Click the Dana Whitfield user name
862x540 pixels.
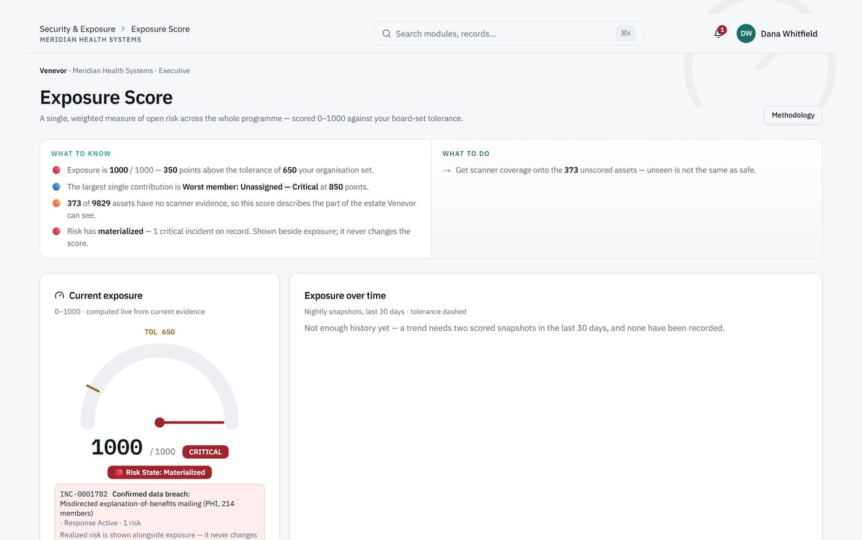click(789, 34)
